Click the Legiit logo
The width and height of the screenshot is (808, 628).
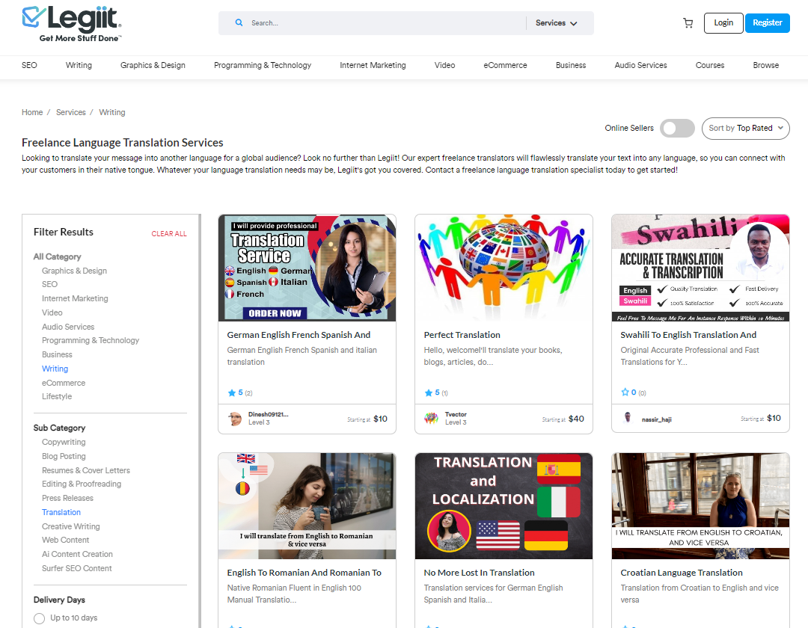tap(72, 24)
